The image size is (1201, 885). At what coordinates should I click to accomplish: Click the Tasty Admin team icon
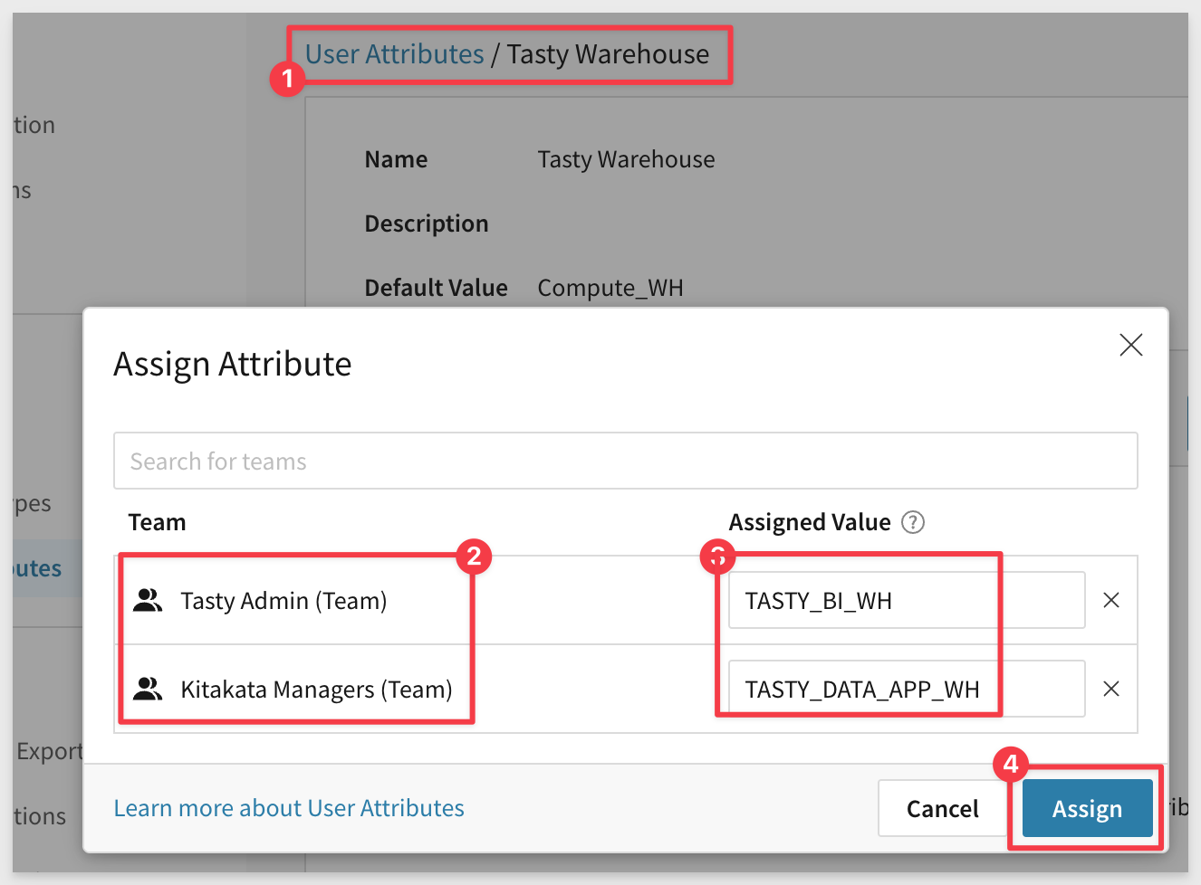pyautogui.click(x=148, y=600)
